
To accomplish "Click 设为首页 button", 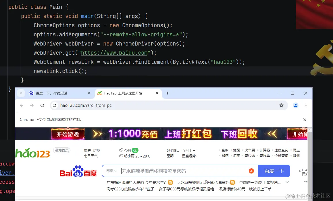I will (62, 150).
